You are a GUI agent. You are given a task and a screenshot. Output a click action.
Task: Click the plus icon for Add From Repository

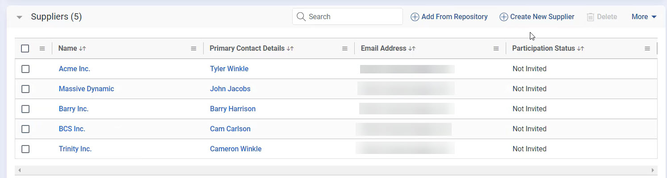415,17
